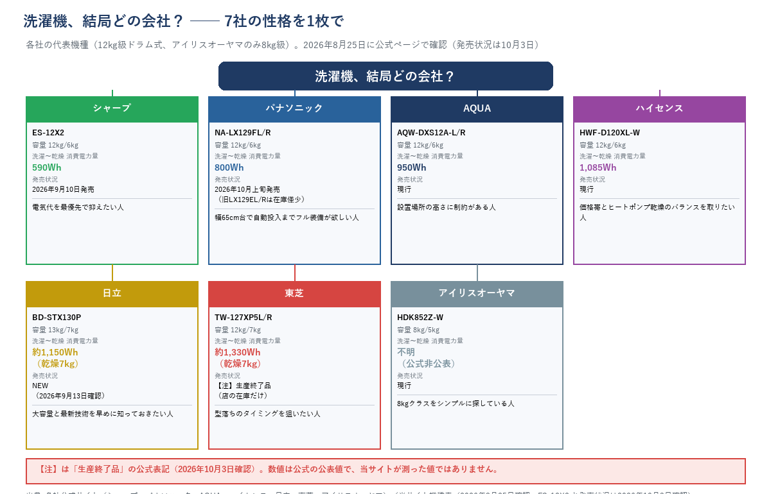Click the text 型落ちのタイミングを狙いたい人
771x494 pixels.
coord(267,414)
